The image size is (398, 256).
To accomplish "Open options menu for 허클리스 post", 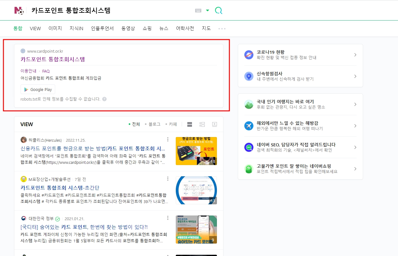I will point(168,140).
